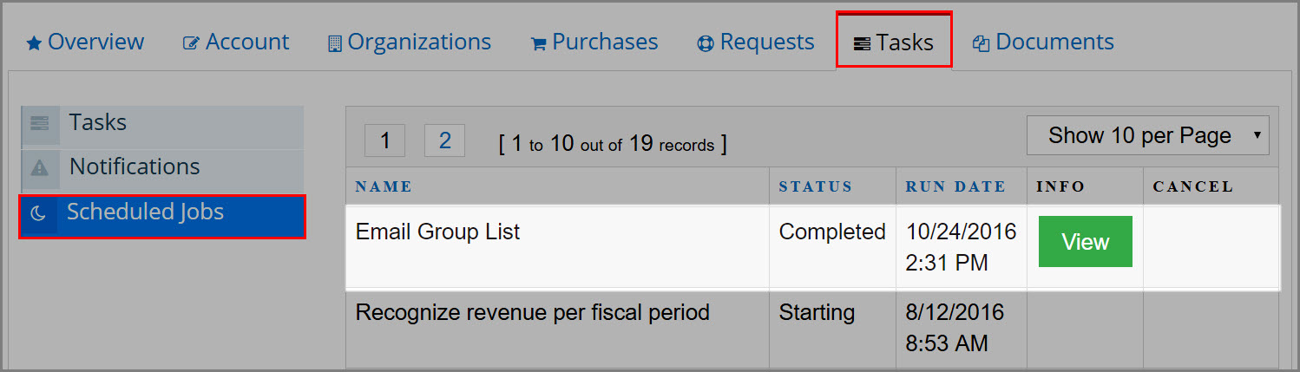Click the star icon beside Overview
The width and height of the screenshot is (1300, 372).
(x=34, y=43)
